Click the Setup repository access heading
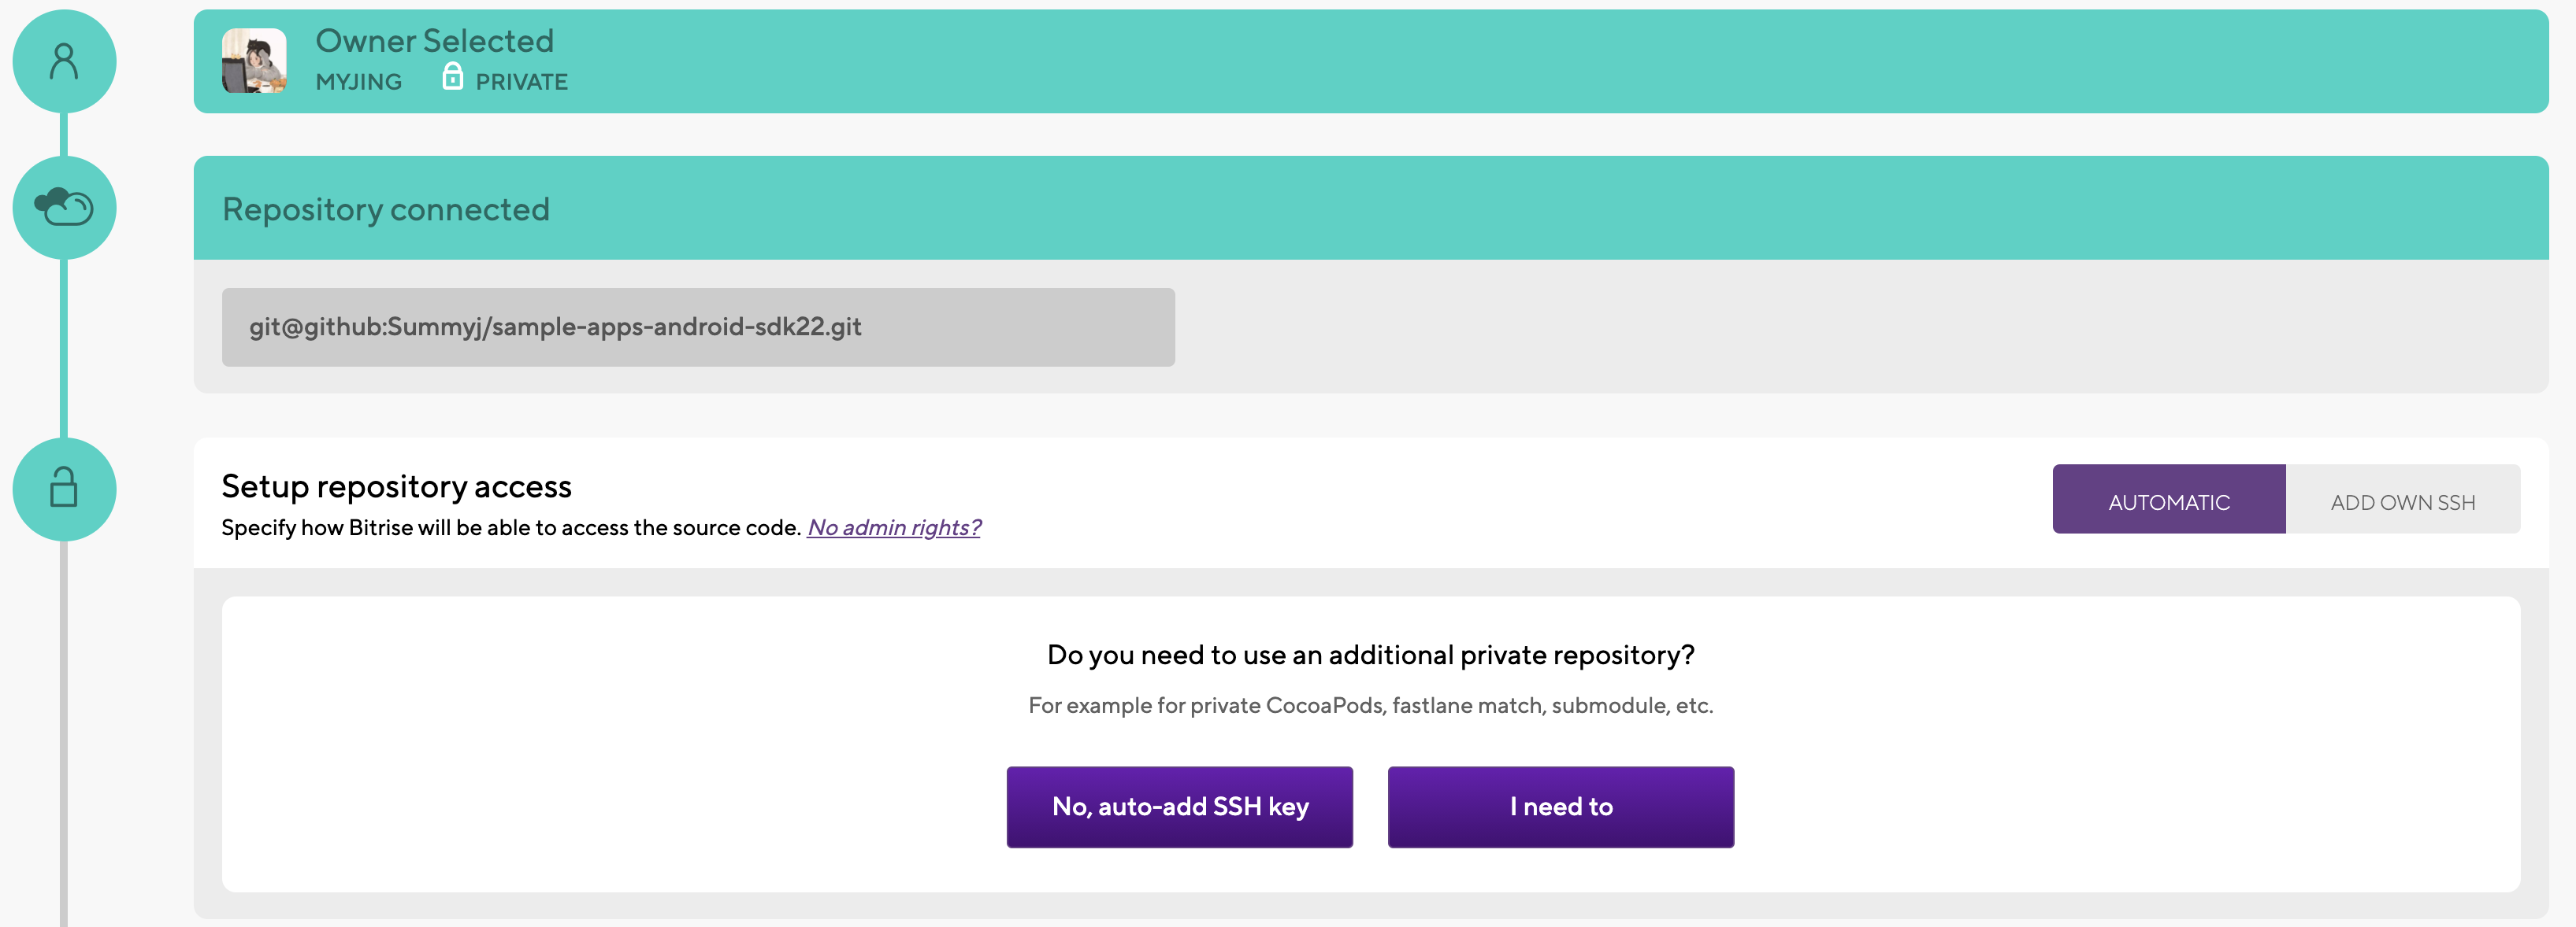The width and height of the screenshot is (2576, 927). 396,486
